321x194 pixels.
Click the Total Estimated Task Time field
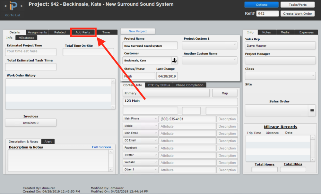31,67
